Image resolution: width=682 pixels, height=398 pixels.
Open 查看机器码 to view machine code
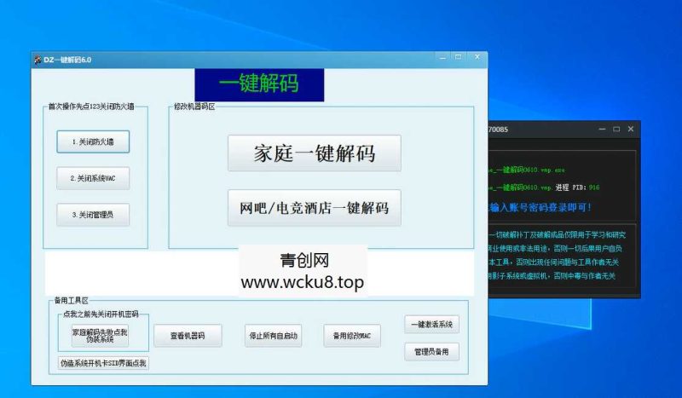188,336
